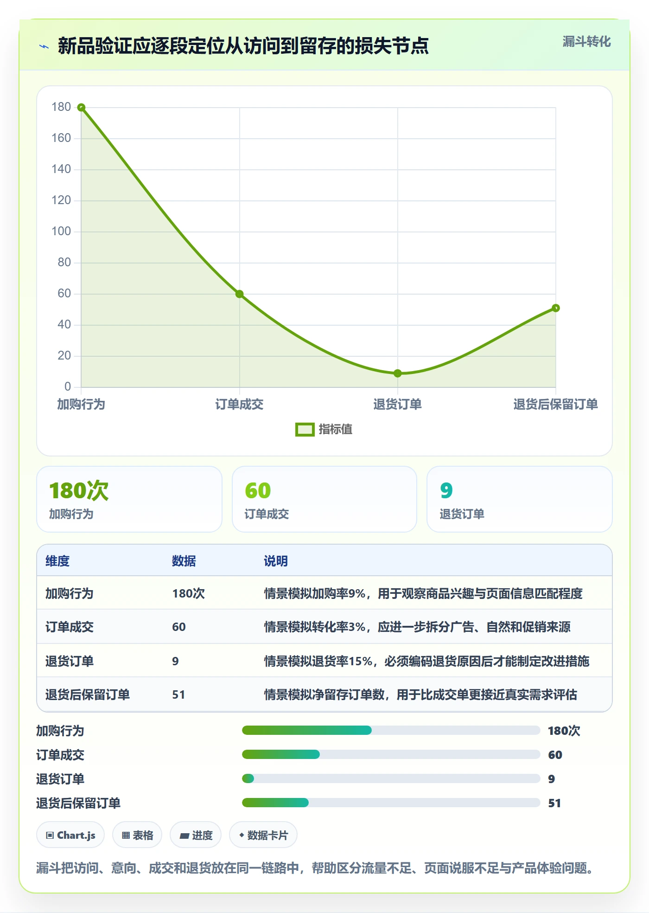Viewport: 649px width, 913px height.
Task: Click the x-axis label 退货后保留订单
Action: coord(555,405)
